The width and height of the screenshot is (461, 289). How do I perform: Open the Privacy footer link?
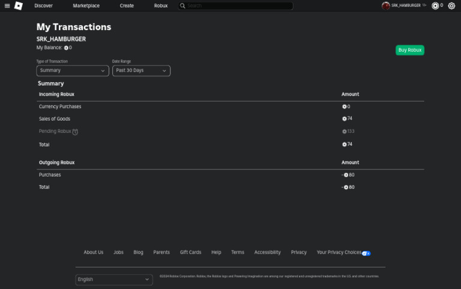299,252
